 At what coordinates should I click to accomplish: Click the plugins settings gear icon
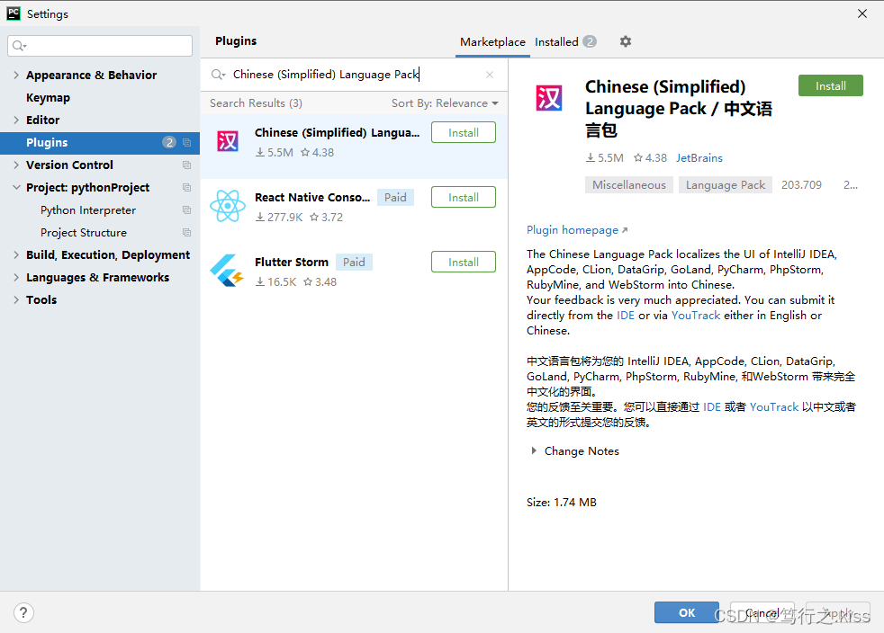pos(626,41)
